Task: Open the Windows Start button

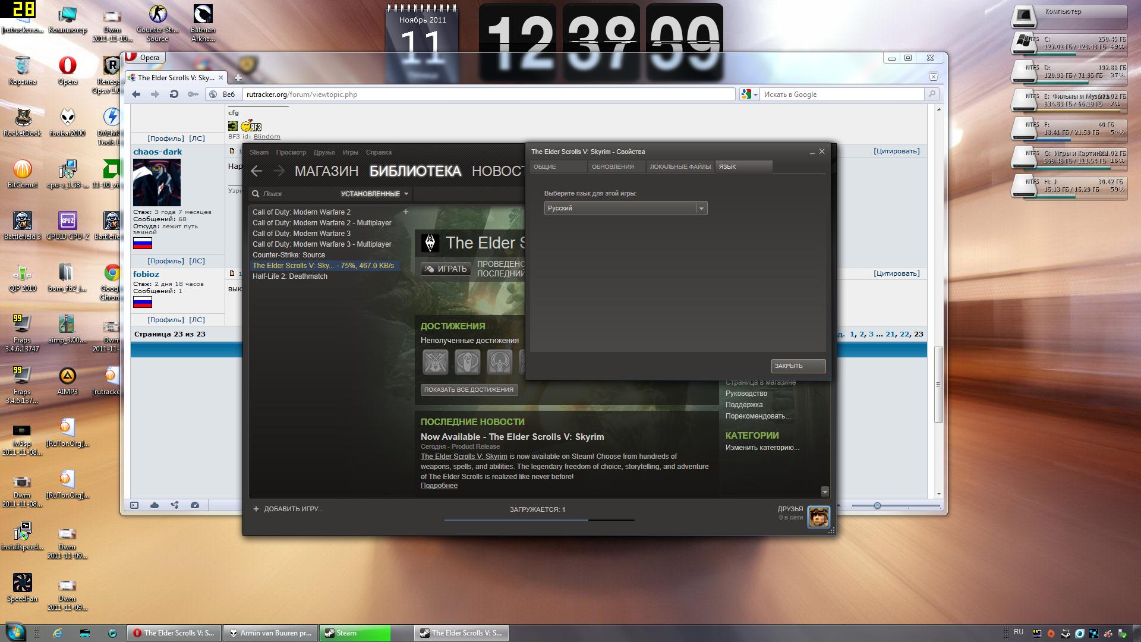Action: 15,631
